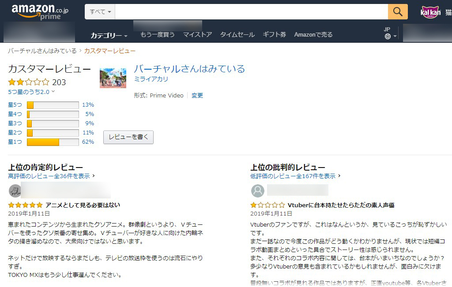This screenshot has width=452, height=287.
Task: Open タイムセール in navigation bar
Action: 237,34
